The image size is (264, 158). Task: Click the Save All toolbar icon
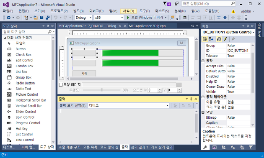[47, 18]
